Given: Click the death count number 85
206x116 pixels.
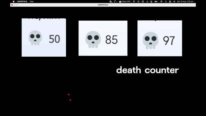Looking at the screenshot, I should pyautogui.click(x=112, y=40).
